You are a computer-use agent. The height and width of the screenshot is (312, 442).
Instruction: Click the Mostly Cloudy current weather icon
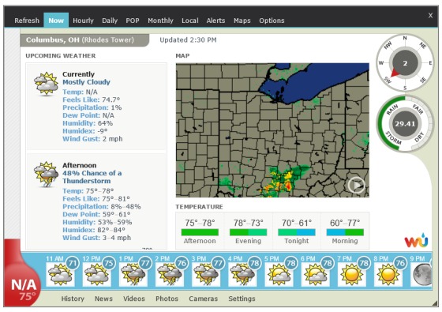coord(47,84)
